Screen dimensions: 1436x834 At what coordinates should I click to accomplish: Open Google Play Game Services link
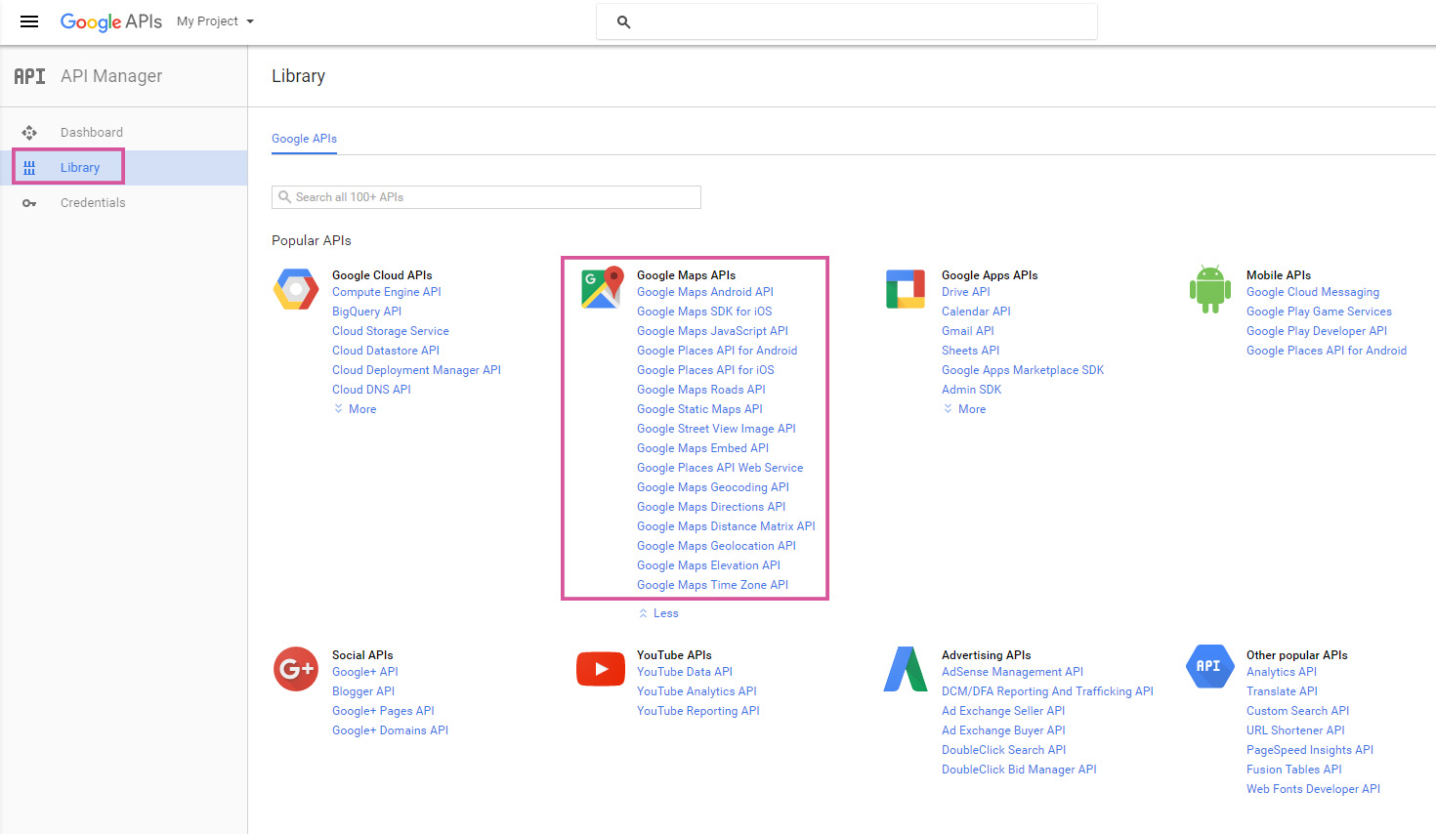point(1319,312)
